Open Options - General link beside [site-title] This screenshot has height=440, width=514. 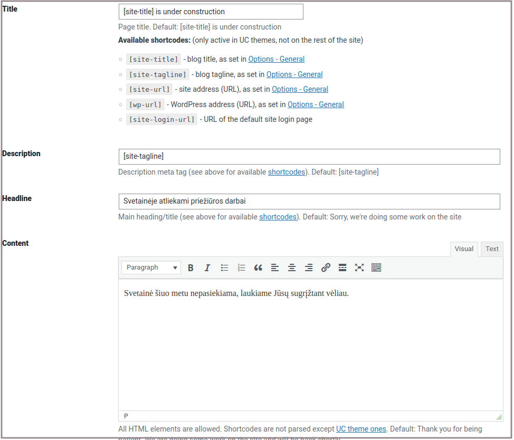[x=276, y=60]
